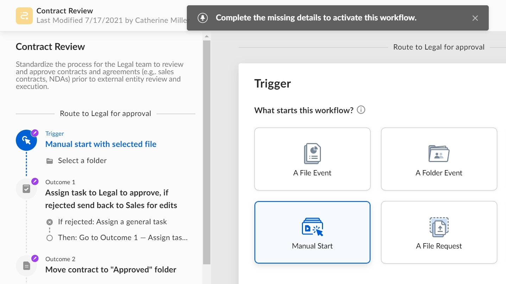Click the bell icon in the notification banner
This screenshot has height=284, width=506.
tap(203, 18)
